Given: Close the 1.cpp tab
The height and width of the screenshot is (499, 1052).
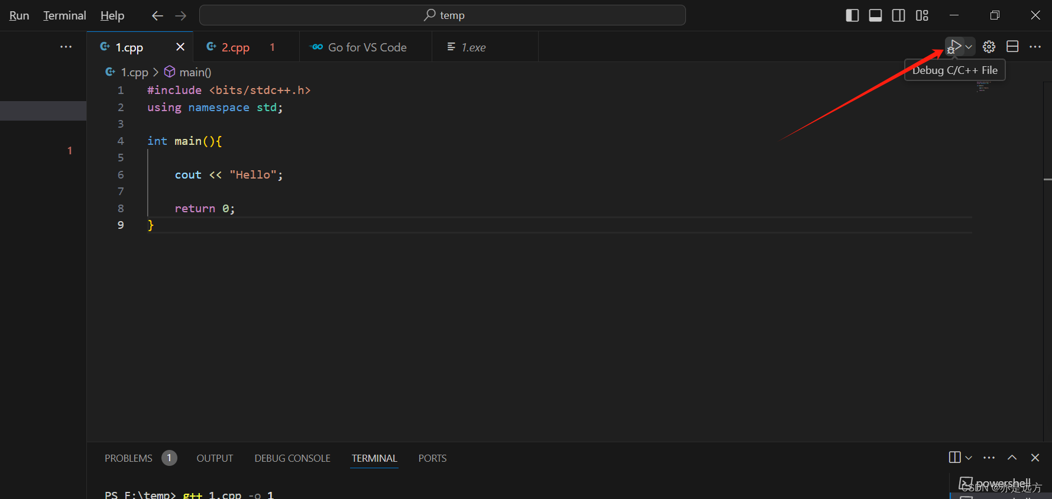Looking at the screenshot, I should click(x=180, y=47).
